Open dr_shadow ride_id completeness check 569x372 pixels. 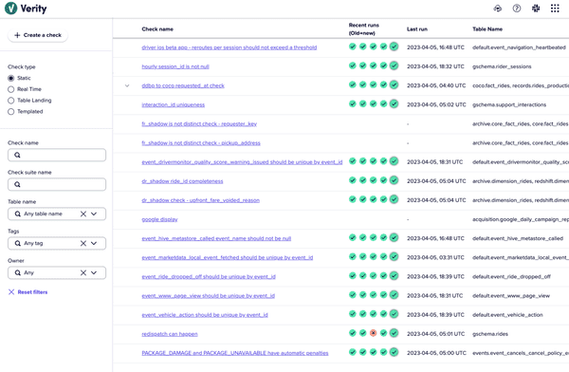(182, 181)
